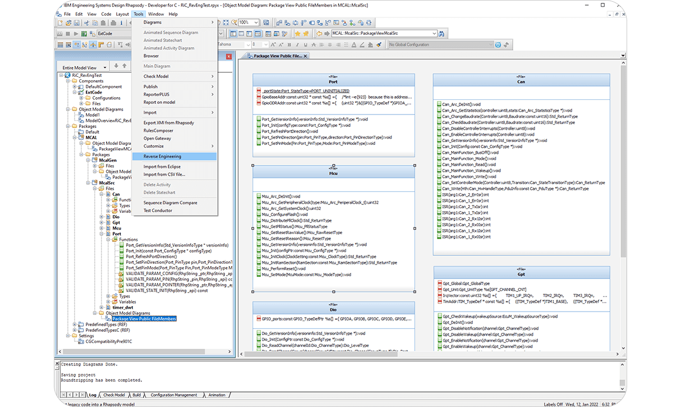This screenshot has height=407, width=681.
Task: Click the Copy toolbar icon
Action: pos(95,23)
